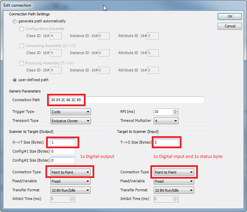247x212 pixels.
Task: Decrease RPI (ms) with down arrow
Action: click(176, 114)
